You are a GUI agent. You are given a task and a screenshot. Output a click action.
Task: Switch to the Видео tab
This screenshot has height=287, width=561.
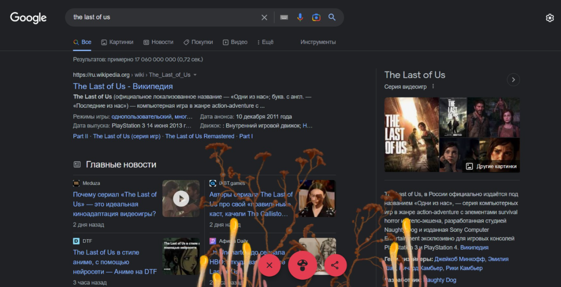(x=235, y=42)
